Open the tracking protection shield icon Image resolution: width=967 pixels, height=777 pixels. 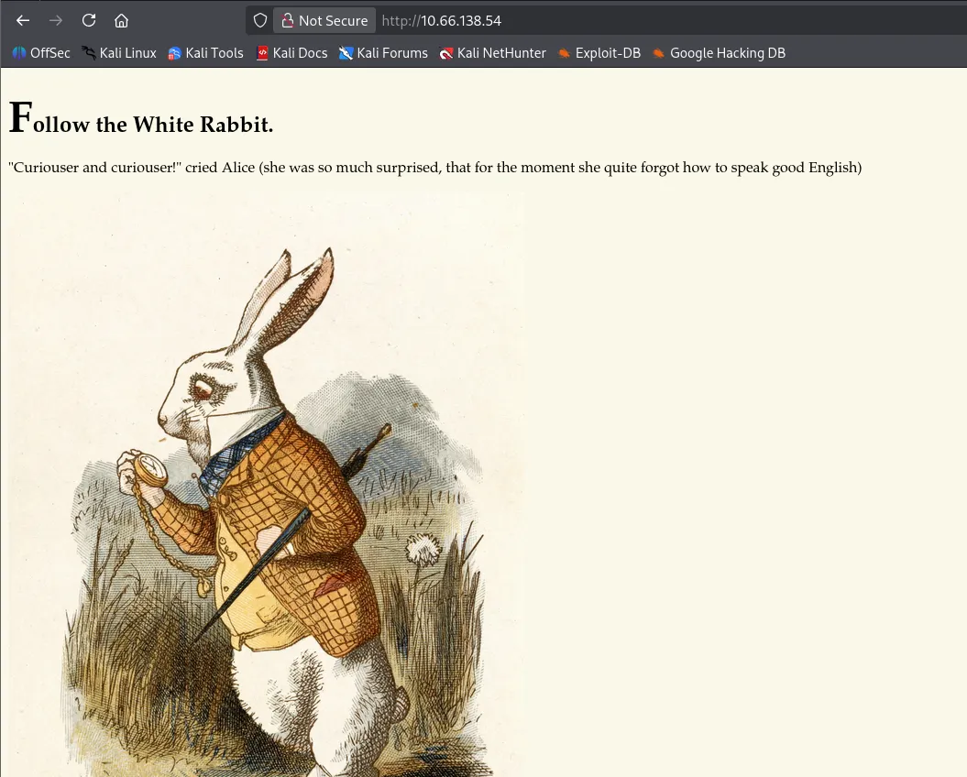260,20
